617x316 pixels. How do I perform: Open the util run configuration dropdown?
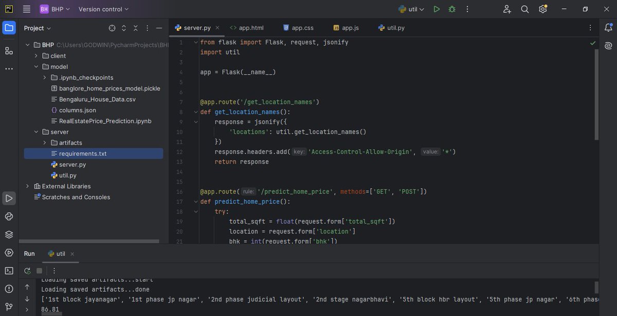[412, 9]
